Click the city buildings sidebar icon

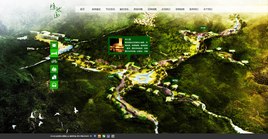(x=54, y=69)
